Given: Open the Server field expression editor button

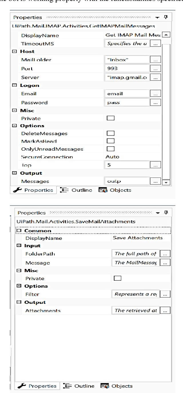Looking at the screenshot, I should (156, 77).
